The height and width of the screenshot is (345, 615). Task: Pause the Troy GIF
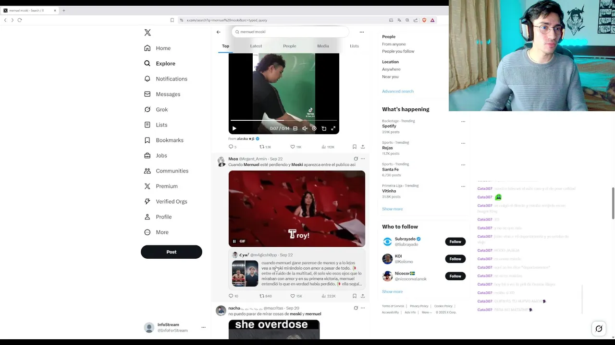coord(234,241)
